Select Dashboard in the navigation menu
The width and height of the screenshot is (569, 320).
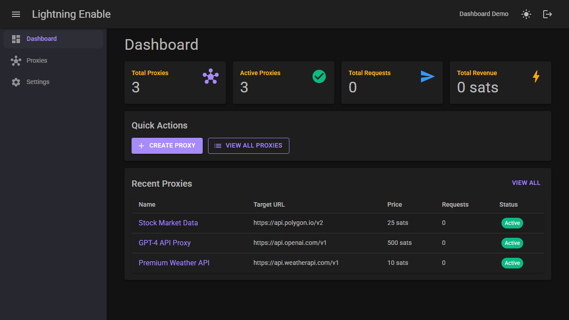42,39
